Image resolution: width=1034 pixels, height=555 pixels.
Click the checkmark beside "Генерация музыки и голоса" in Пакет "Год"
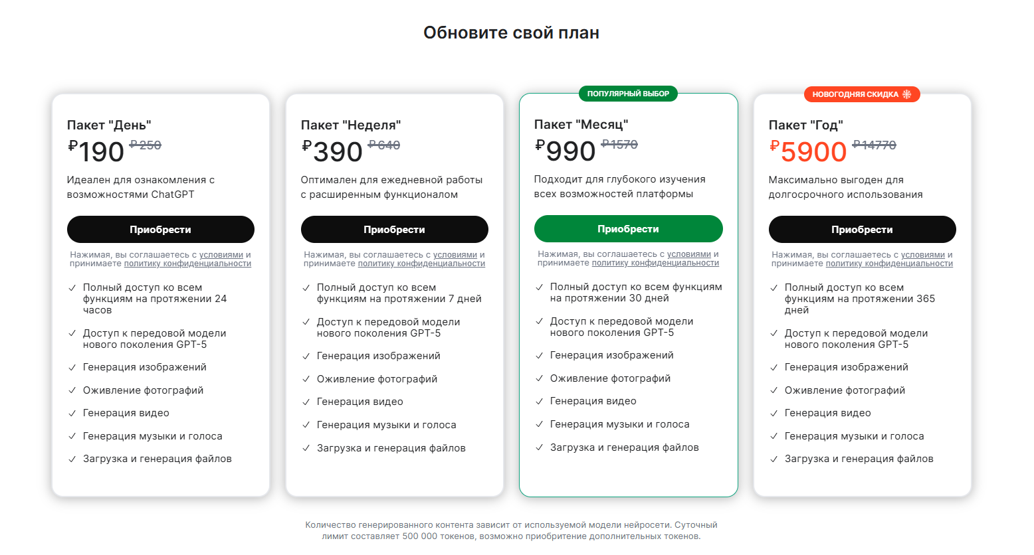774,436
